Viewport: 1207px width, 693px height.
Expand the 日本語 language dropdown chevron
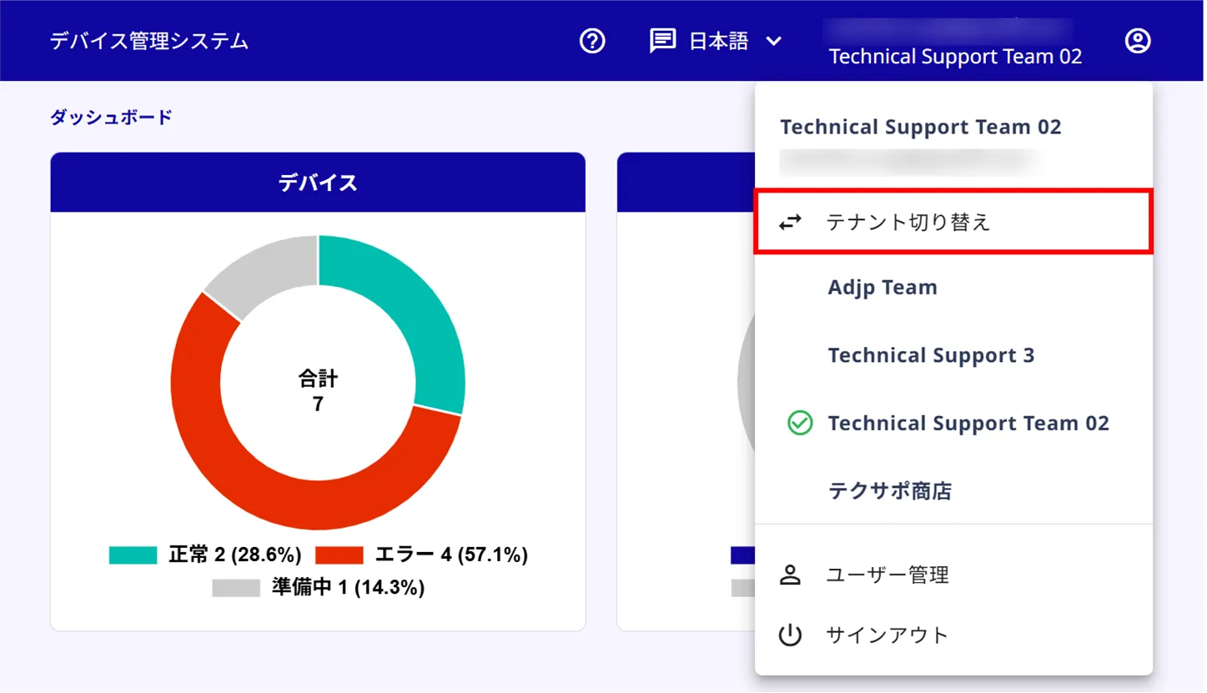(x=774, y=41)
